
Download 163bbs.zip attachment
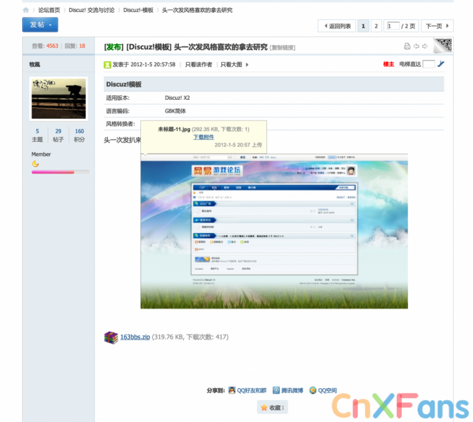135,337
